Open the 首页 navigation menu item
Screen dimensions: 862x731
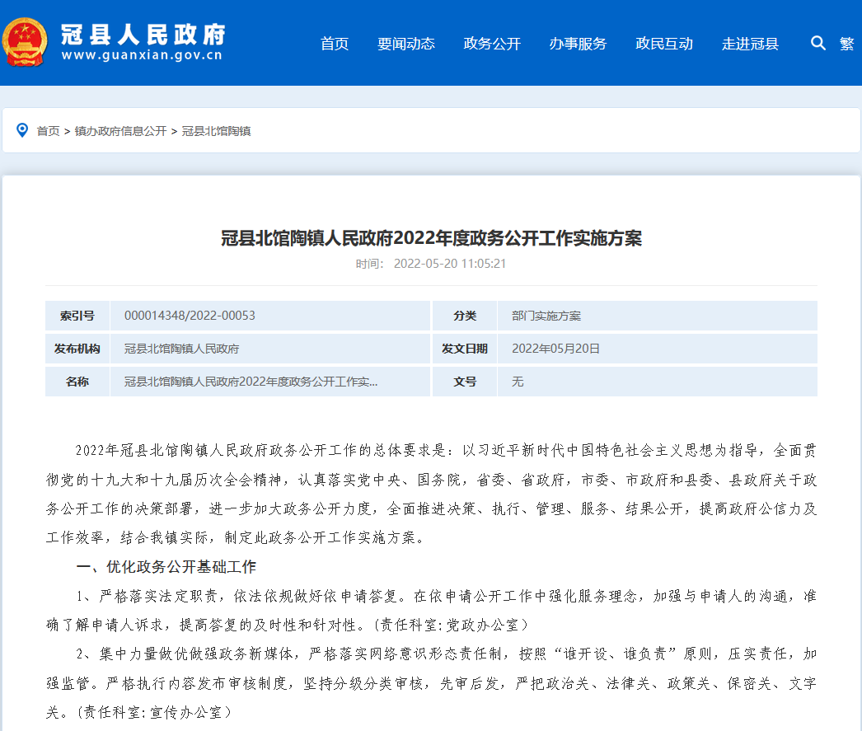pyautogui.click(x=335, y=44)
